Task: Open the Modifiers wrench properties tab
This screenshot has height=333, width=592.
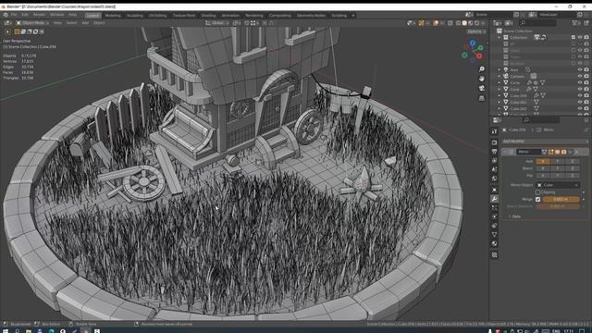Action: point(494,199)
